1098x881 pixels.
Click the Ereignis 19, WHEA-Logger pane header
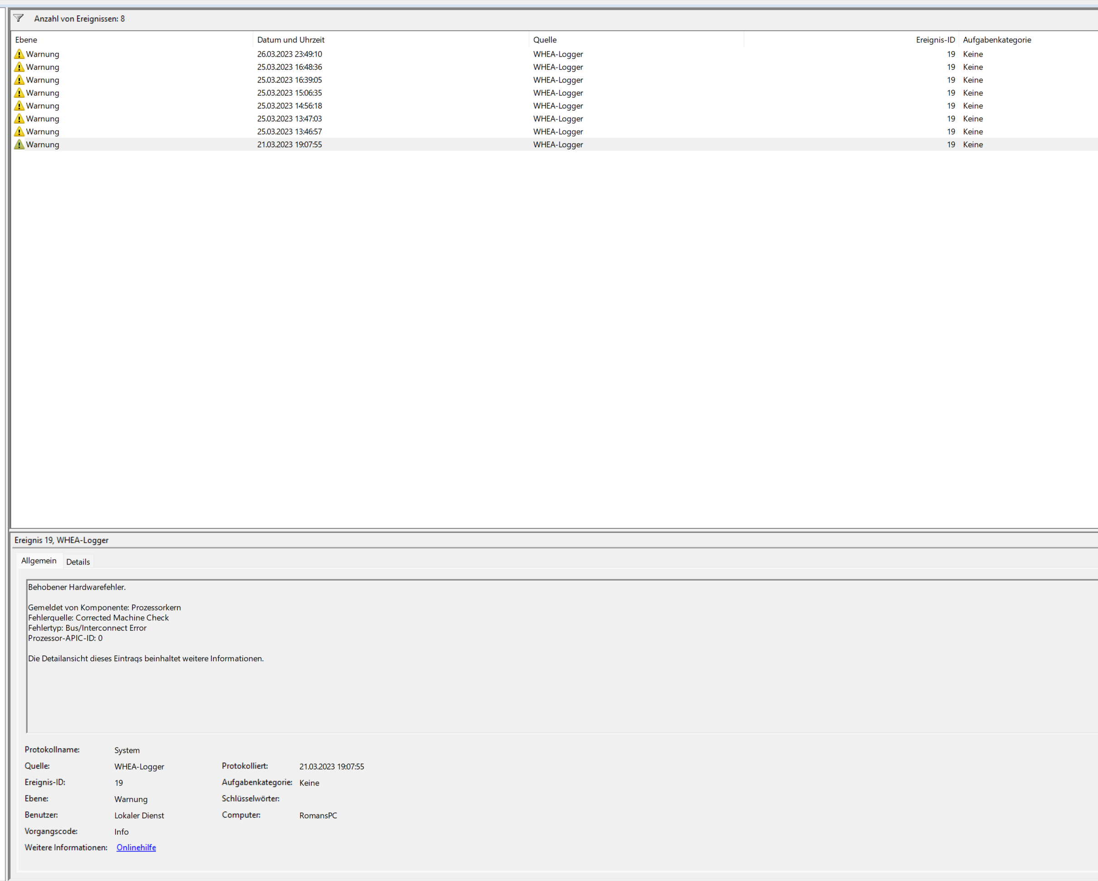61,540
